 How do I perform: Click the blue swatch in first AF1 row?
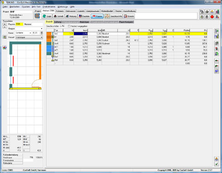(x=49, y=47)
